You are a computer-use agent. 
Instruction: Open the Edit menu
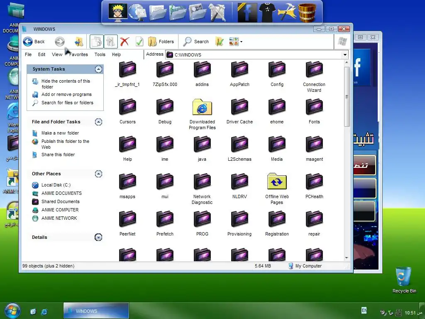point(42,54)
